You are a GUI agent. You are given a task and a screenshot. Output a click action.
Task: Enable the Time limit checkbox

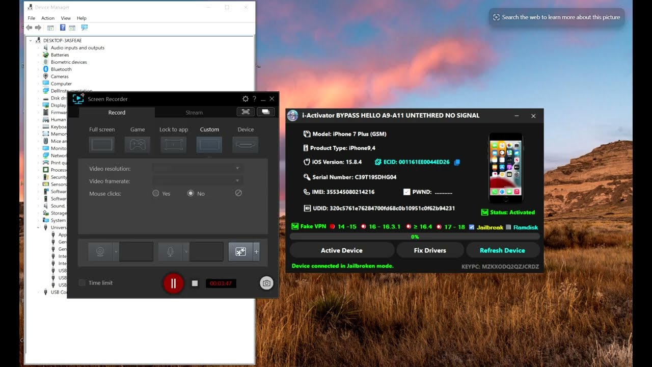coord(82,283)
